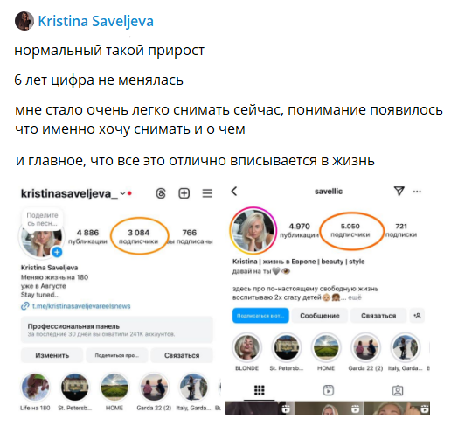
Task: Tap the create new post plus icon
Action: point(184,193)
